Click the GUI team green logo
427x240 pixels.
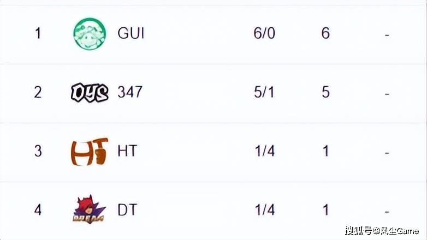[90, 33]
